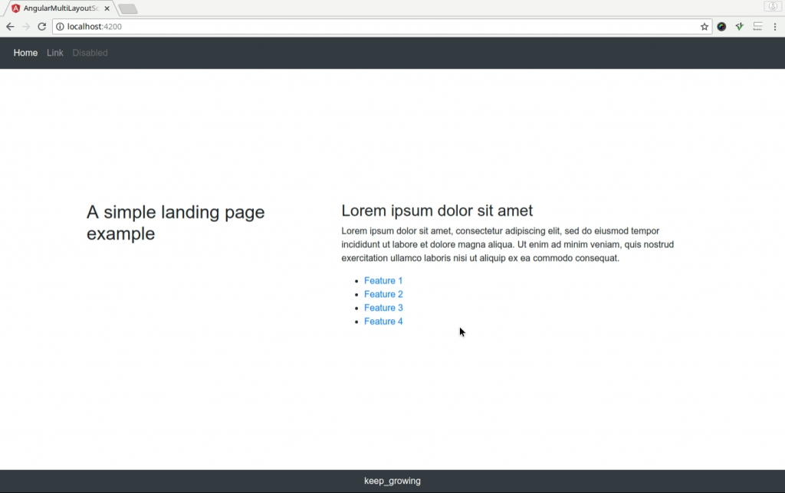Close the AngularMultiLayout tab
The image size is (785, 493).
tap(107, 8)
